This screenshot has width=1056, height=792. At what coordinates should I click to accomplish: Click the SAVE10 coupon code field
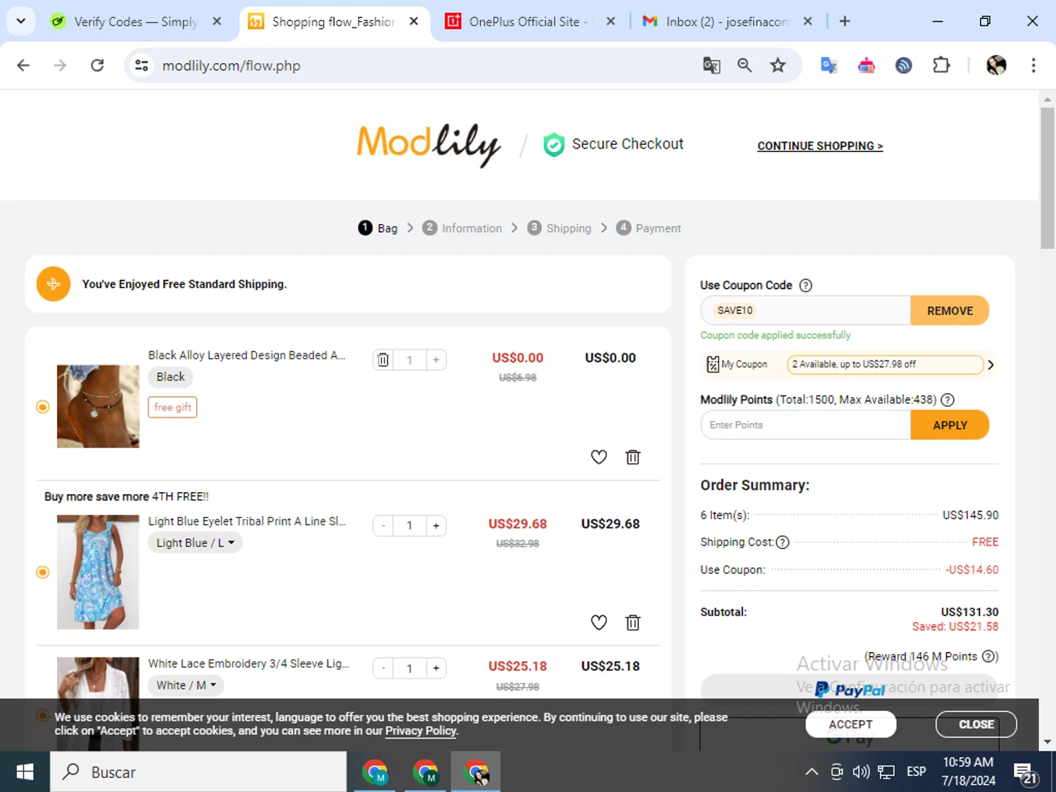pyautogui.click(x=805, y=310)
